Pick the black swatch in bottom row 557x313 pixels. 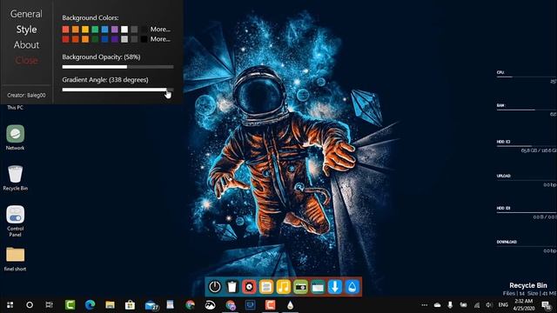(144, 39)
